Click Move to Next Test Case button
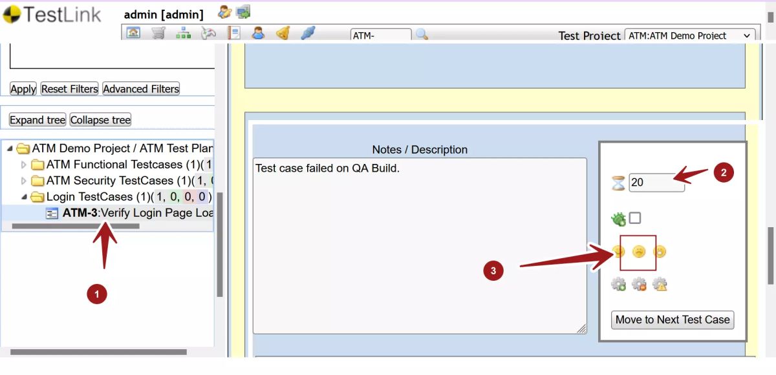Image resolution: width=776 pixels, height=375 pixels. [673, 319]
